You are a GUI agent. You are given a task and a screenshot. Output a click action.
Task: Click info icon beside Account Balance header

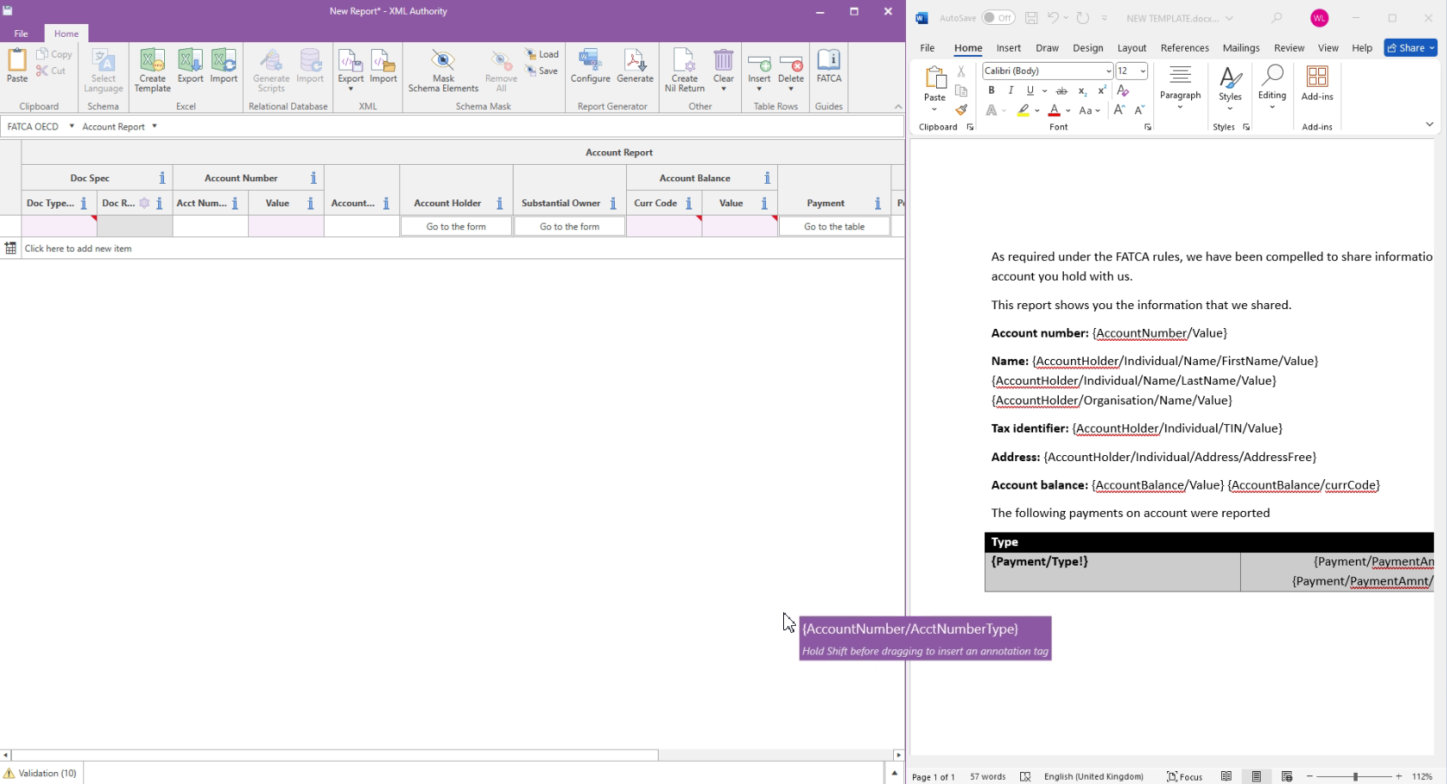[767, 178]
